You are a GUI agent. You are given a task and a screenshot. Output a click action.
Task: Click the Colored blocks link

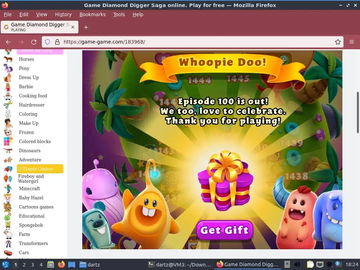(35, 141)
